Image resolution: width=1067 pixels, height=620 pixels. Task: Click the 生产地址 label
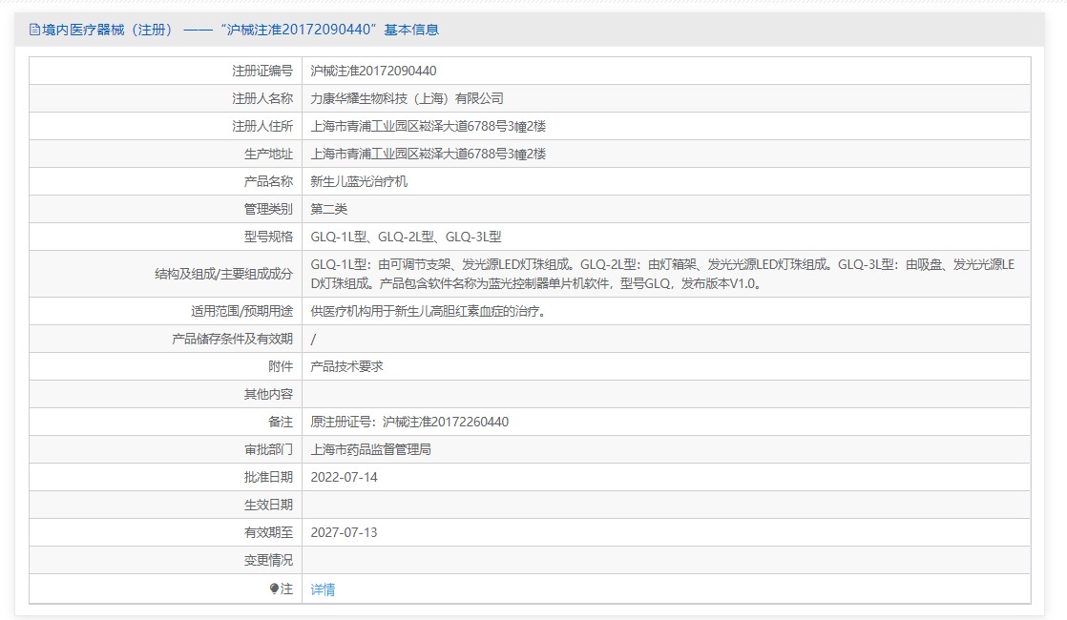point(268,155)
